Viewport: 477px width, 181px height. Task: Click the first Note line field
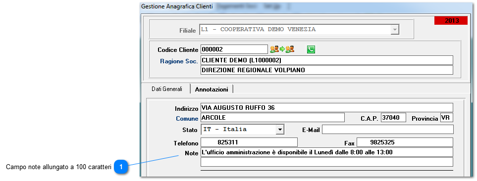click(327, 152)
